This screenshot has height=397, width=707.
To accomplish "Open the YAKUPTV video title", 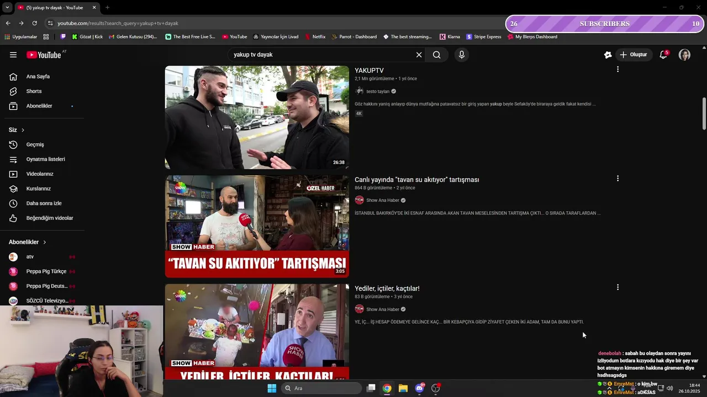I will tap(369, 71).
